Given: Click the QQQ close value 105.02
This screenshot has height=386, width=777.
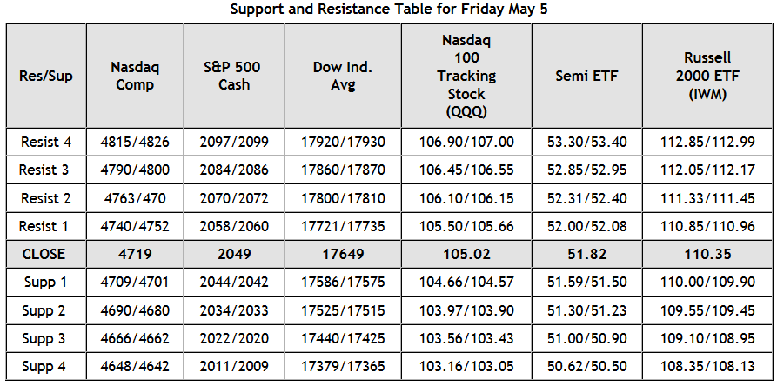Looking at the screenshot, I should pos(466,255).
